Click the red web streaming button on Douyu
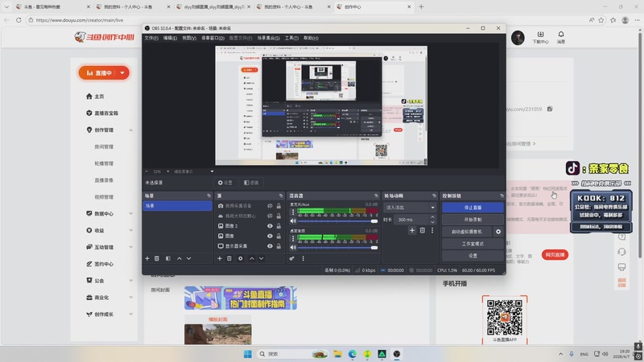Image resolution: width=644 pixels, height=362 pixels. (x=555, y=255)
